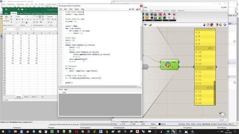Image resolution: width=239 pixels, height=134 pixels.
Task: Toggle Gumball in Rhino status bar
Action: 214,124
